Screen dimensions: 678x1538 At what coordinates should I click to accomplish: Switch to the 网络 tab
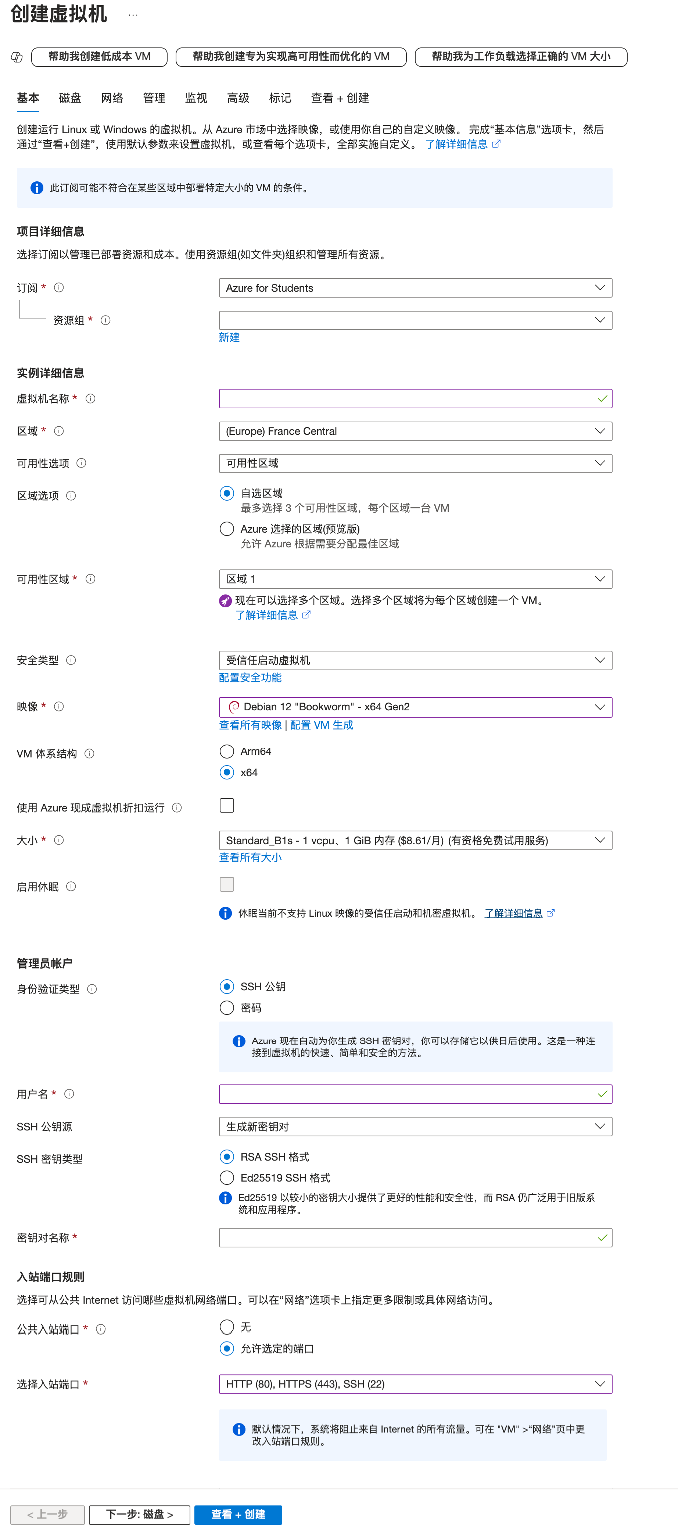coord(112,98)
